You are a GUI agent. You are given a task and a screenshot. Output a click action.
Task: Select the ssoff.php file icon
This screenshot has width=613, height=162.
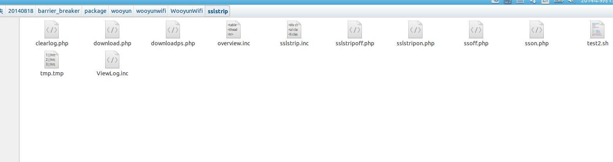[x=476, y=30]
